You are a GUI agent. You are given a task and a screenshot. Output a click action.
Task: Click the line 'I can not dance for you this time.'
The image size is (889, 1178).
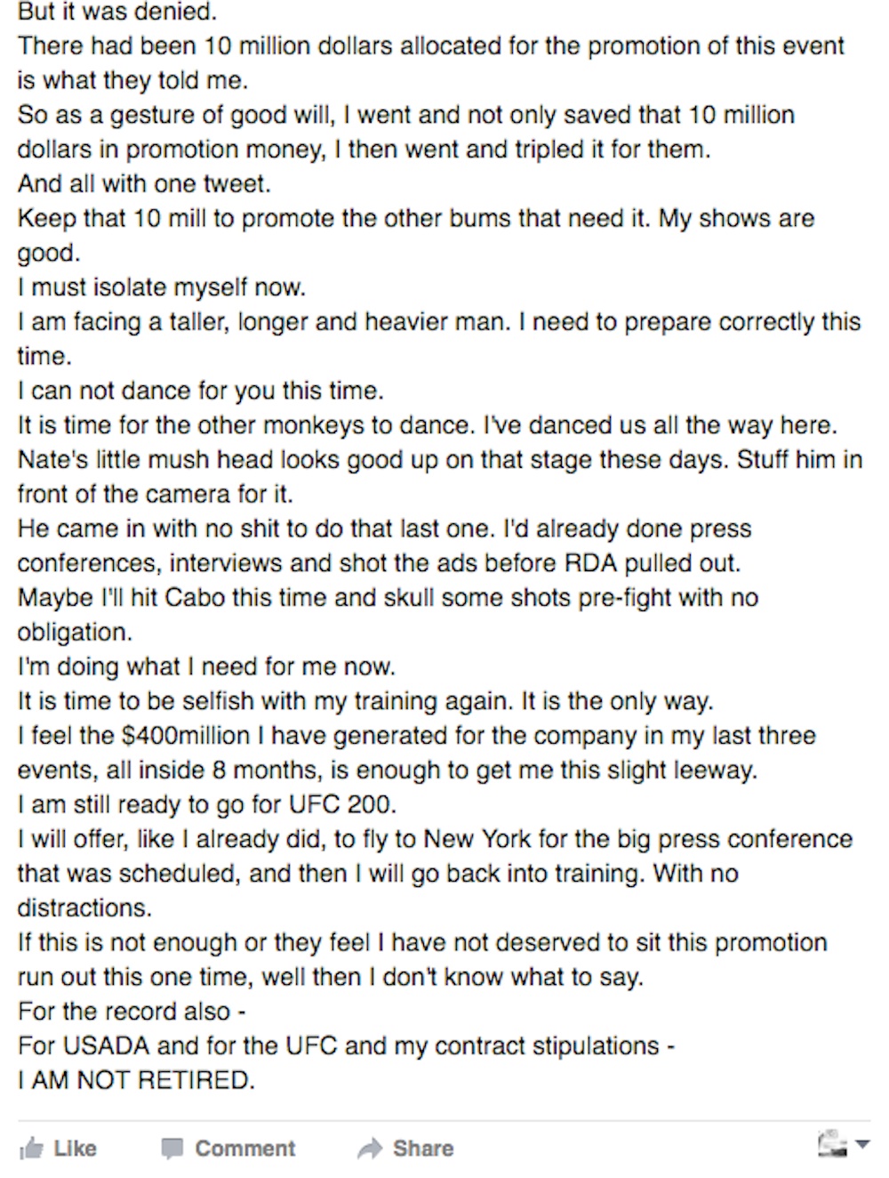pyautogui.click(x=201, y=391)
